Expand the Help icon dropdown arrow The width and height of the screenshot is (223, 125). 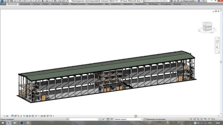[x=206, y=1]
